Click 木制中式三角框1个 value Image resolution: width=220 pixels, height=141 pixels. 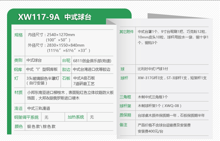tap(153, 97)
